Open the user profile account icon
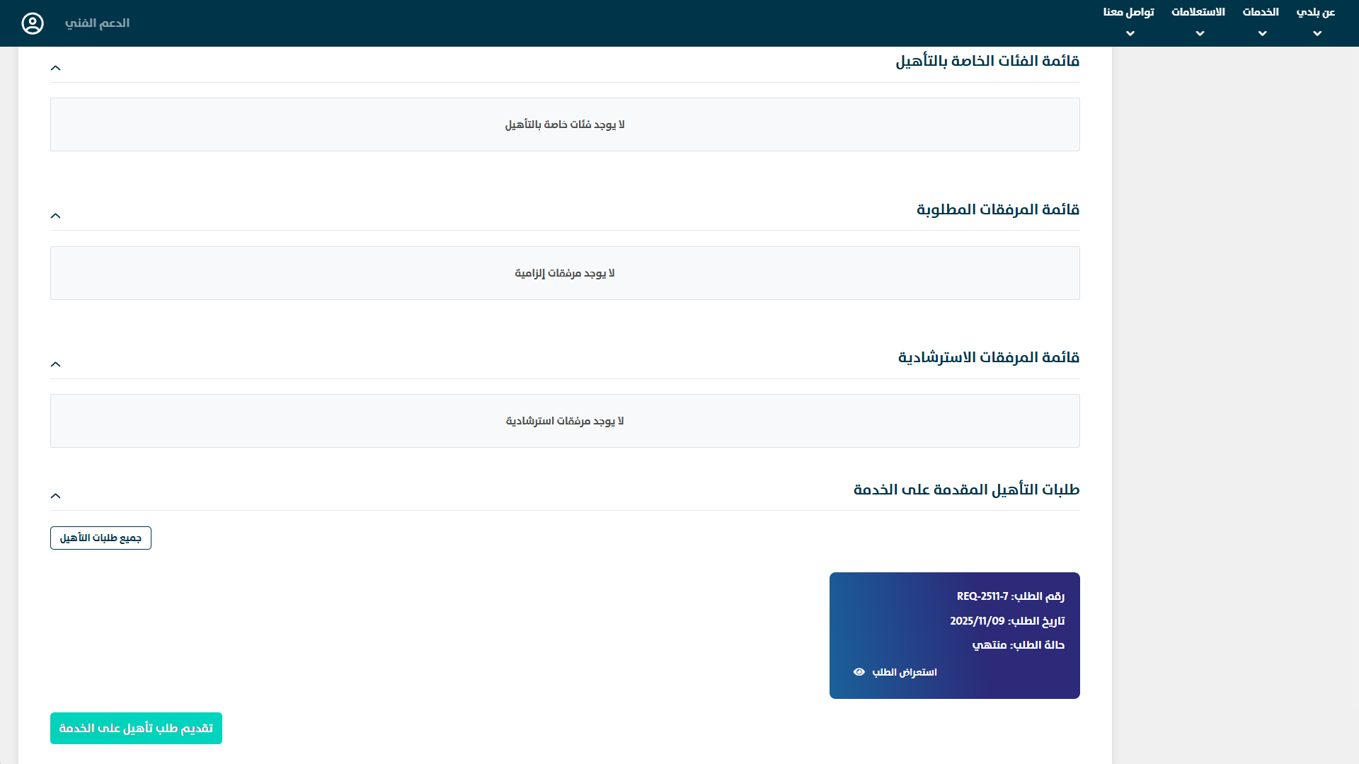 pyautogui.click(x=33, y=23)
